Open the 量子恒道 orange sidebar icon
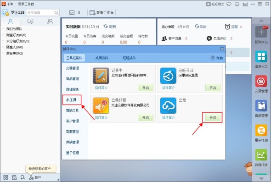This screenshot has height=182, width=271. (x=261, y=130)
